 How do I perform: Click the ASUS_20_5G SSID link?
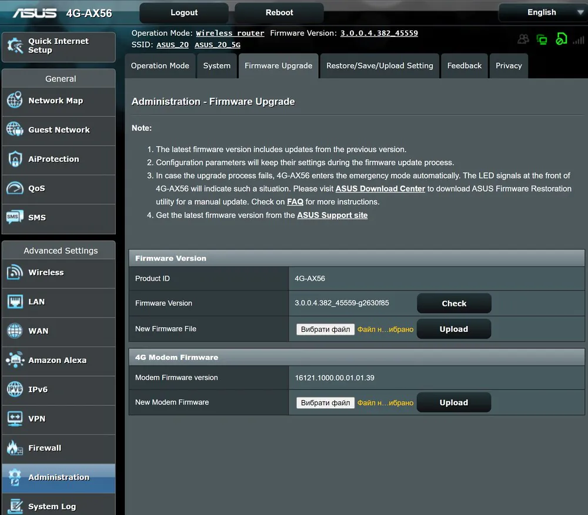coord(218,45)
